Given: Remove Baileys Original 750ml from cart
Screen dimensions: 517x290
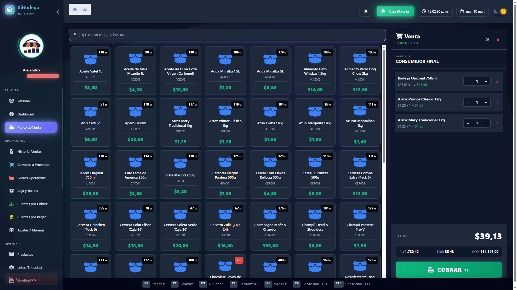Looking at the screenshot, I should pyautogui.click(x=497, y=82).
